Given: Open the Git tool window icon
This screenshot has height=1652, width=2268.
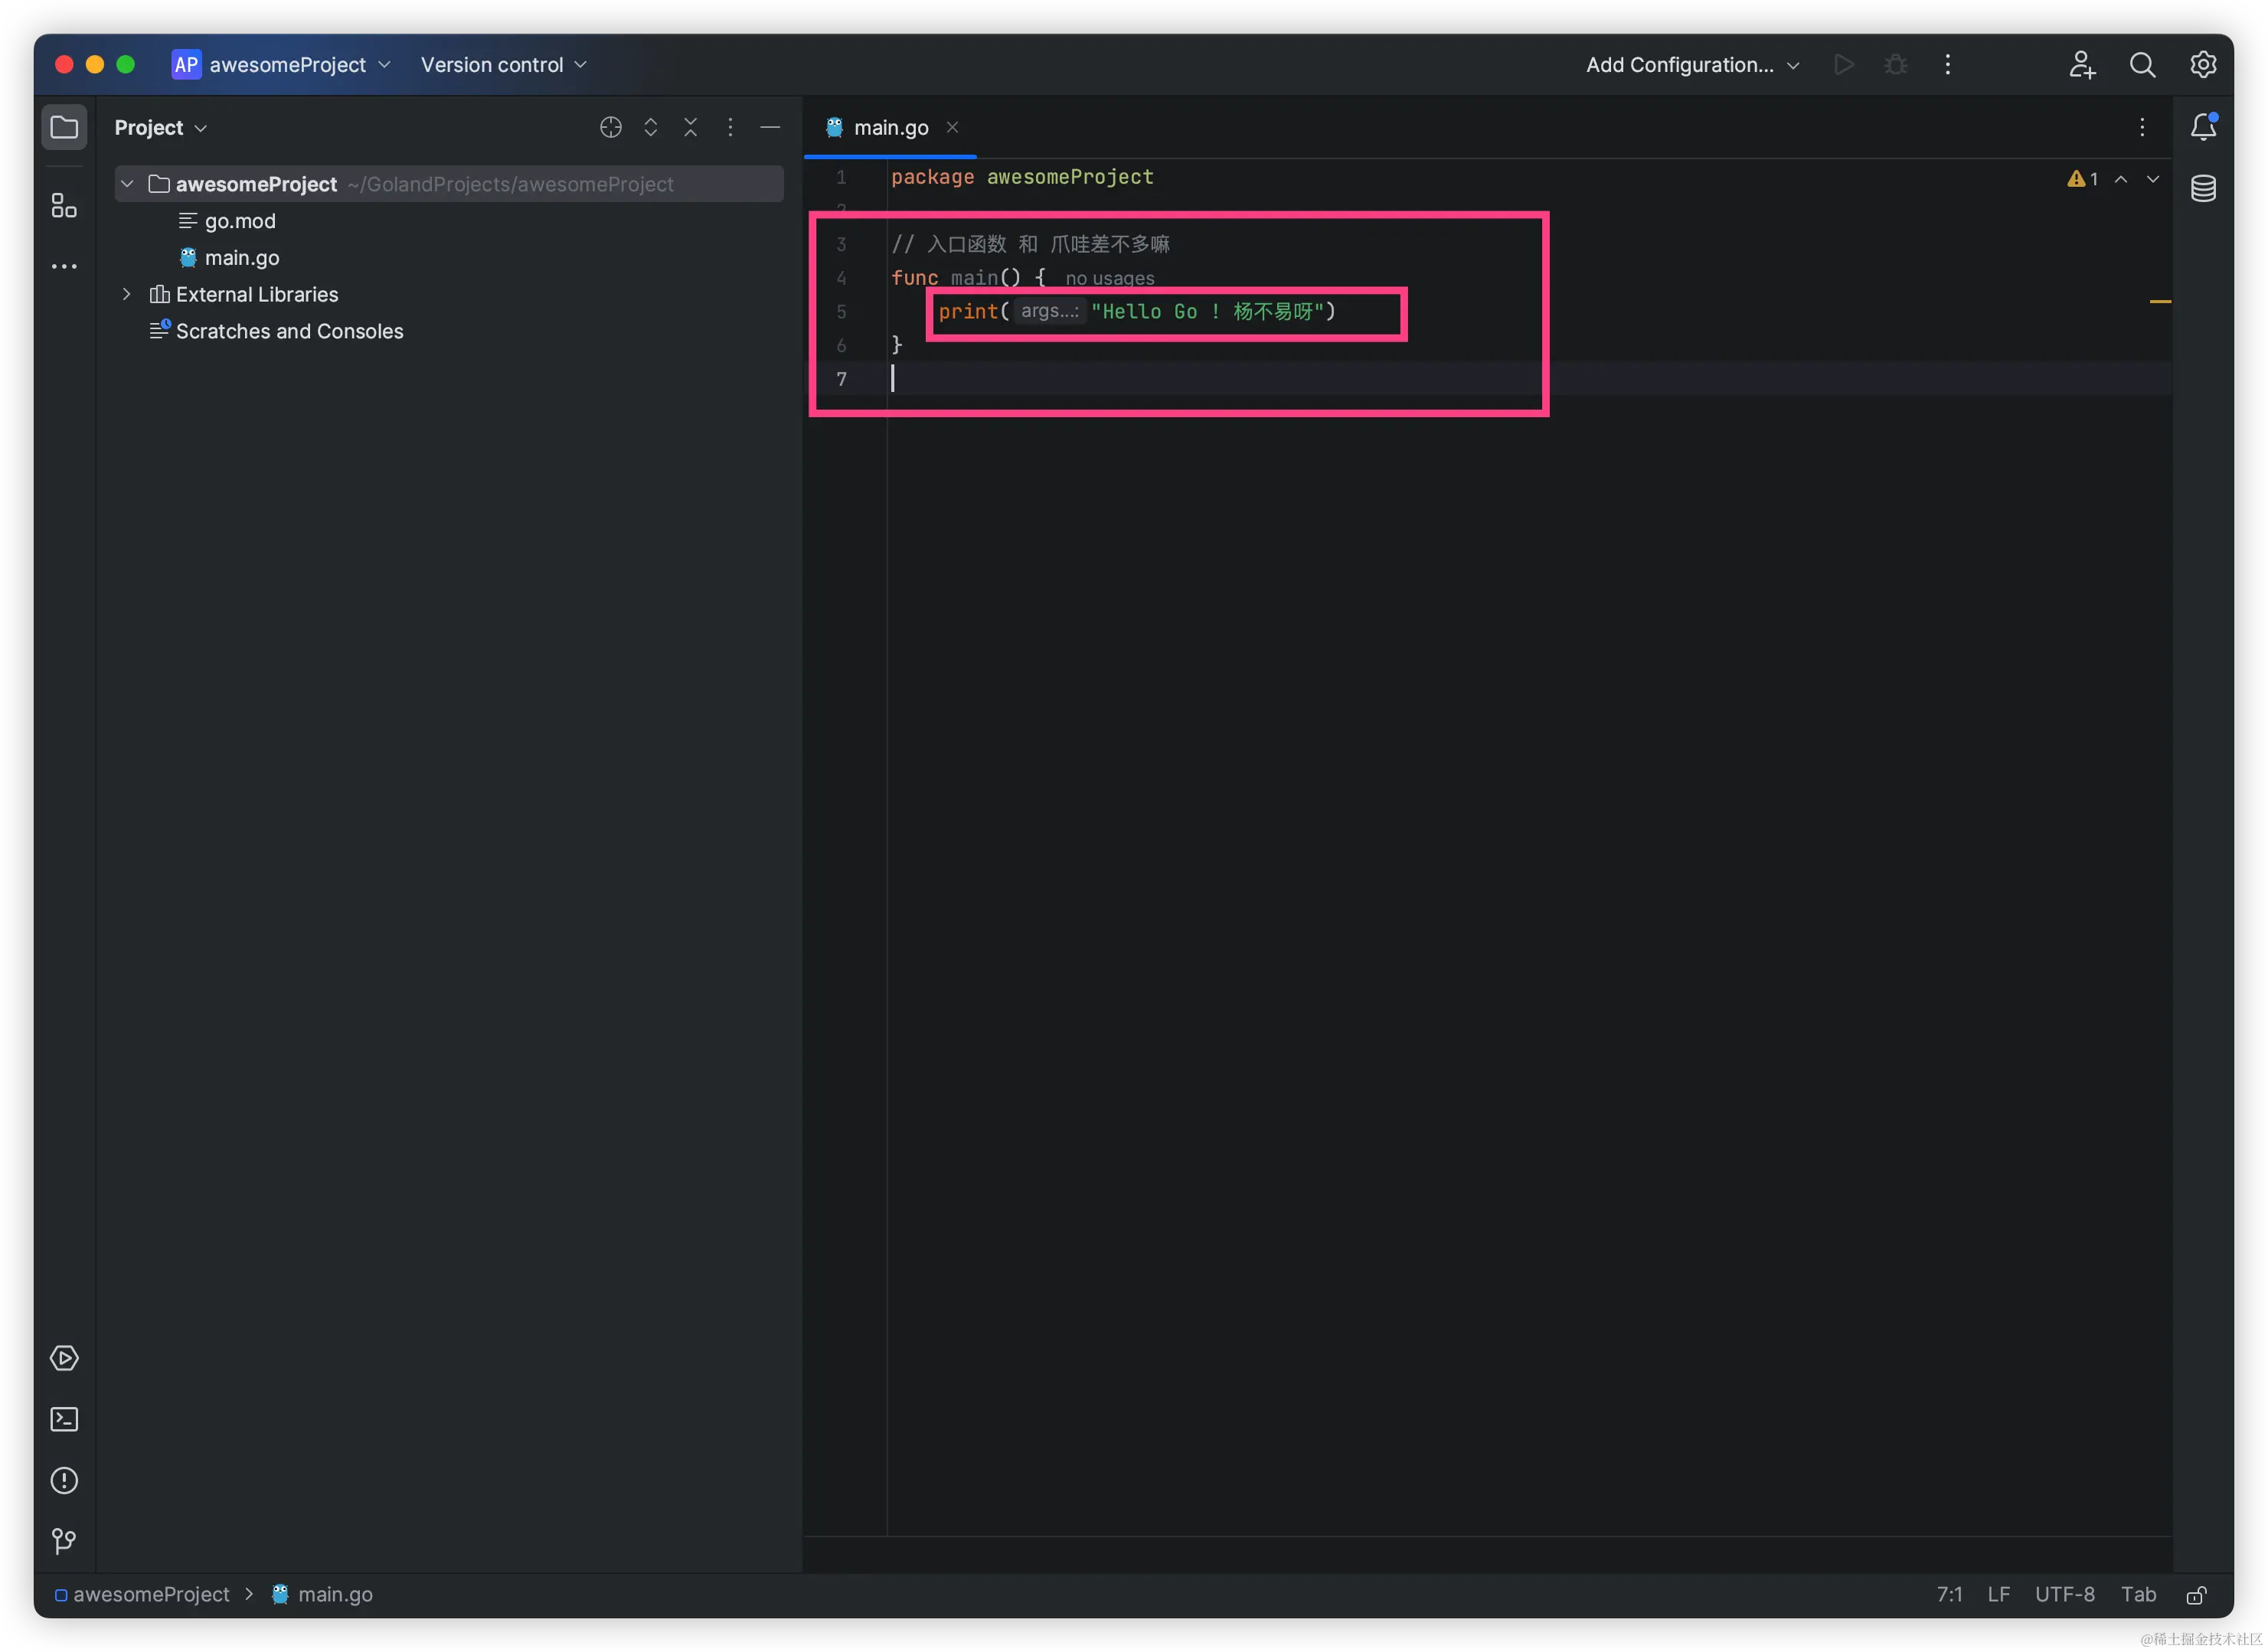Looking at the screenshot, I should point(64,1541).
